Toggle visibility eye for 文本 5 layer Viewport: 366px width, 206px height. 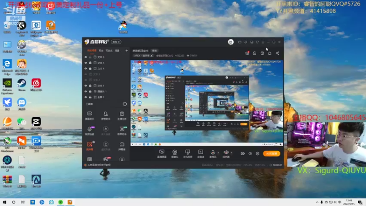pos(86,63)
